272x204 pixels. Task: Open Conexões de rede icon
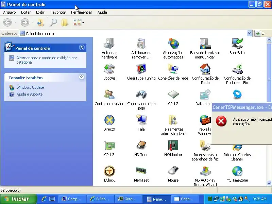click(173, 72)
